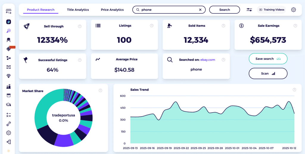The image size is (305, 154).
Task: Click the Sell through help question mark
Action: [80, 26]
